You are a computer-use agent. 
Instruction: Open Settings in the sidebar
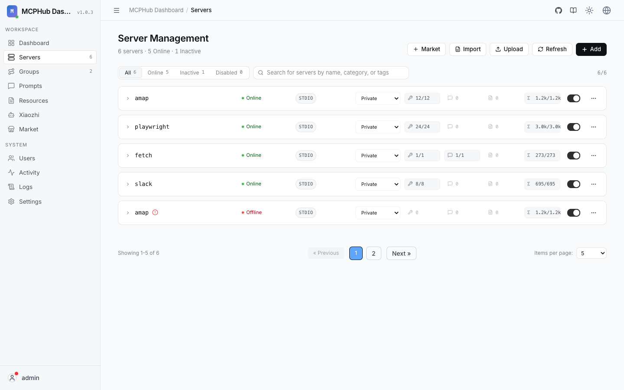pos(50,201)
